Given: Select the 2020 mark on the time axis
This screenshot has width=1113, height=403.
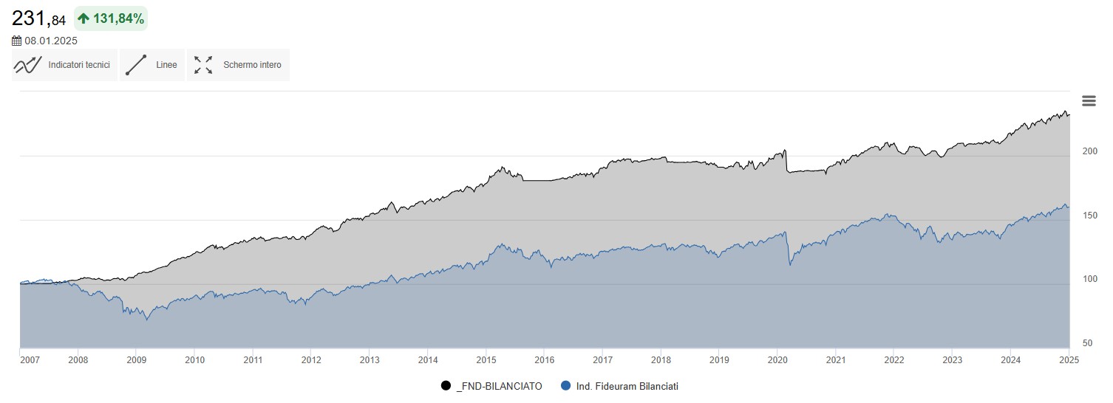Looking at the screenshot, I should [777, 360].
